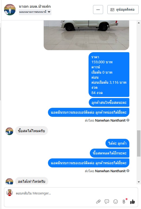
Task: Open the emoji picker smiley icon
Action: click(x=116, y=202)
